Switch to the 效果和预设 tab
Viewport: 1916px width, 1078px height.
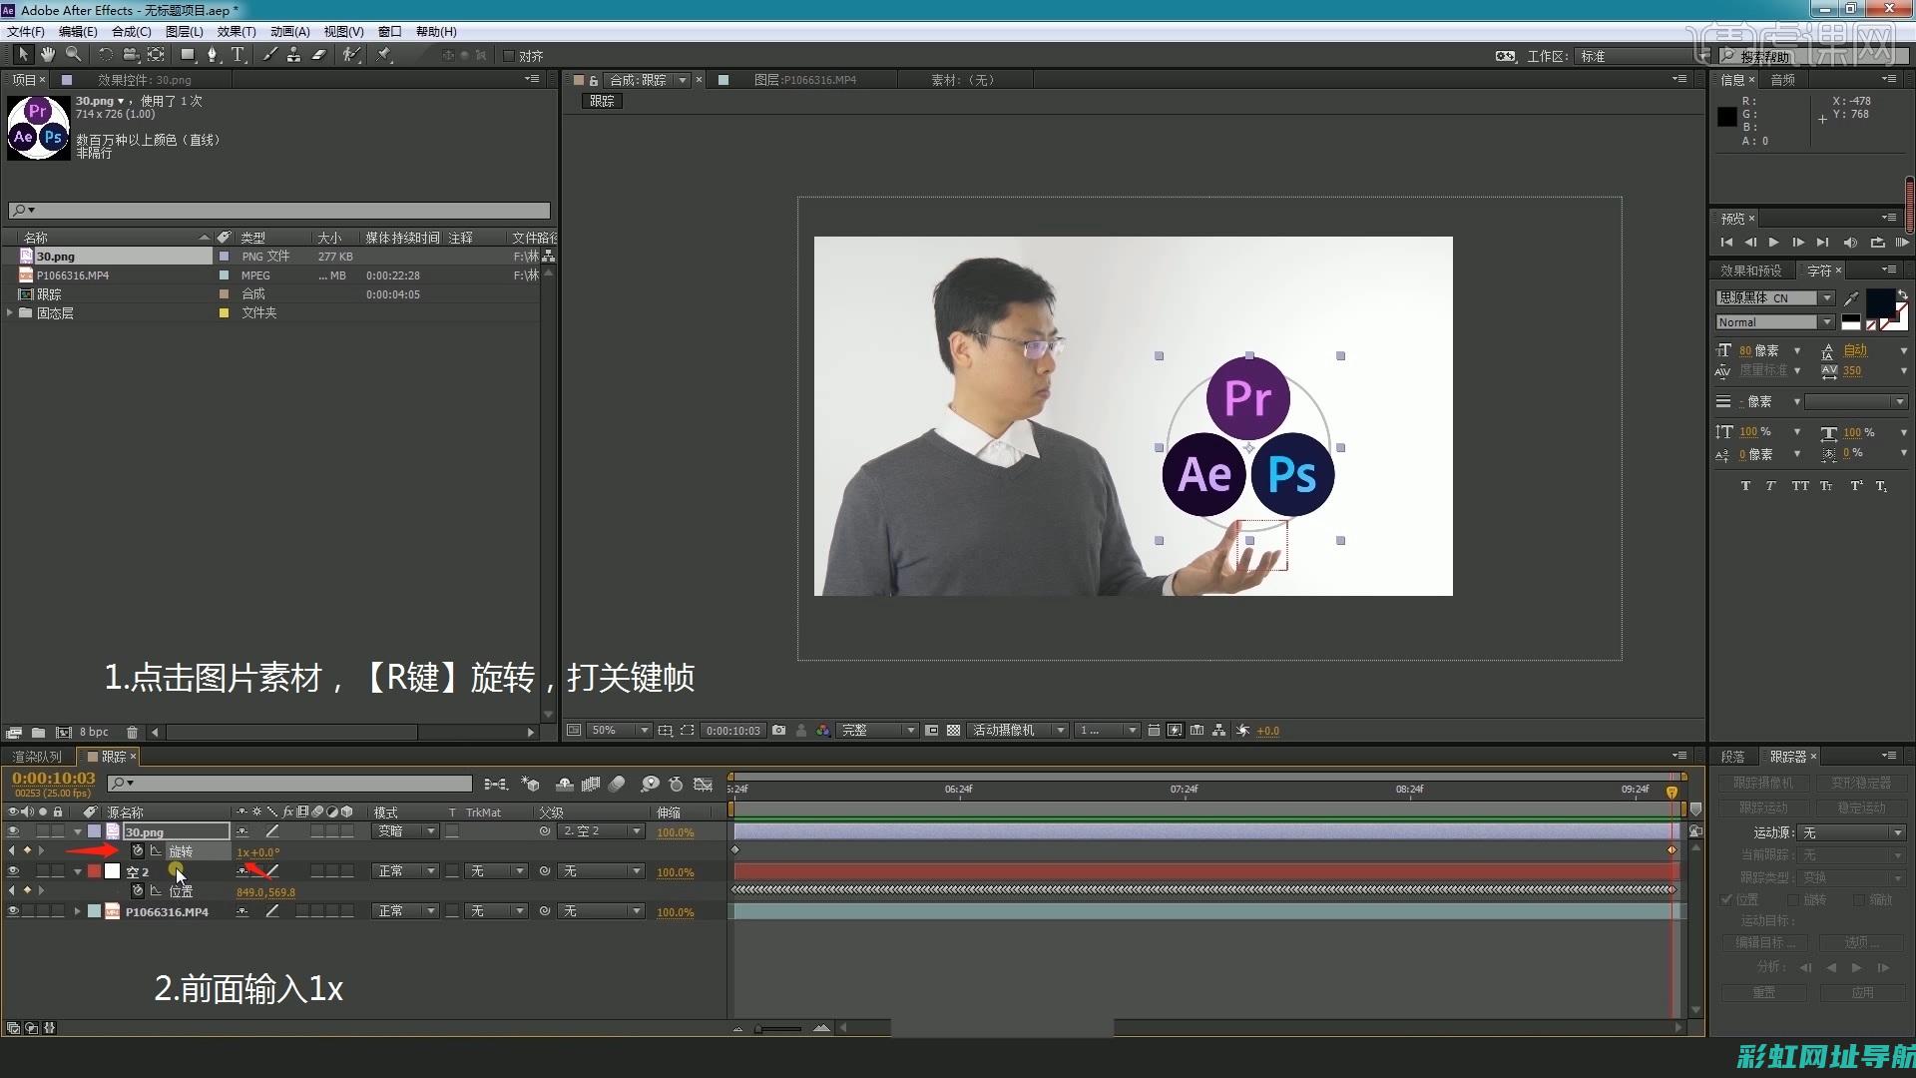[1750, 270]
